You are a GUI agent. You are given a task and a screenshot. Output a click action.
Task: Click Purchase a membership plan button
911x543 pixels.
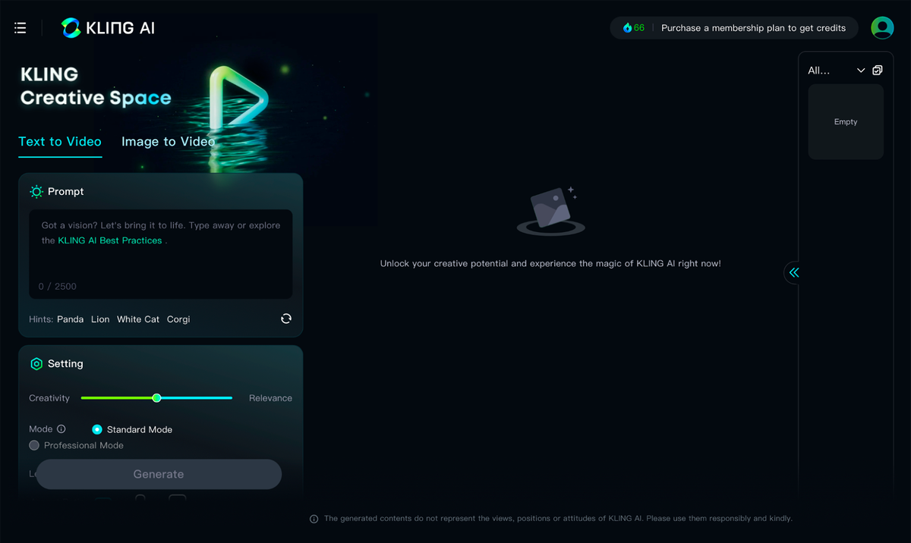(x=753, y=28)
